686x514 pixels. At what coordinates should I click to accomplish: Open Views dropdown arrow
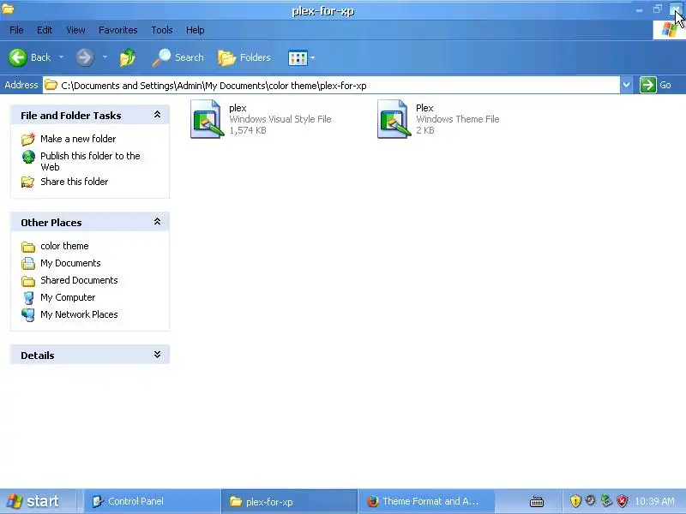tap(312, 57)
